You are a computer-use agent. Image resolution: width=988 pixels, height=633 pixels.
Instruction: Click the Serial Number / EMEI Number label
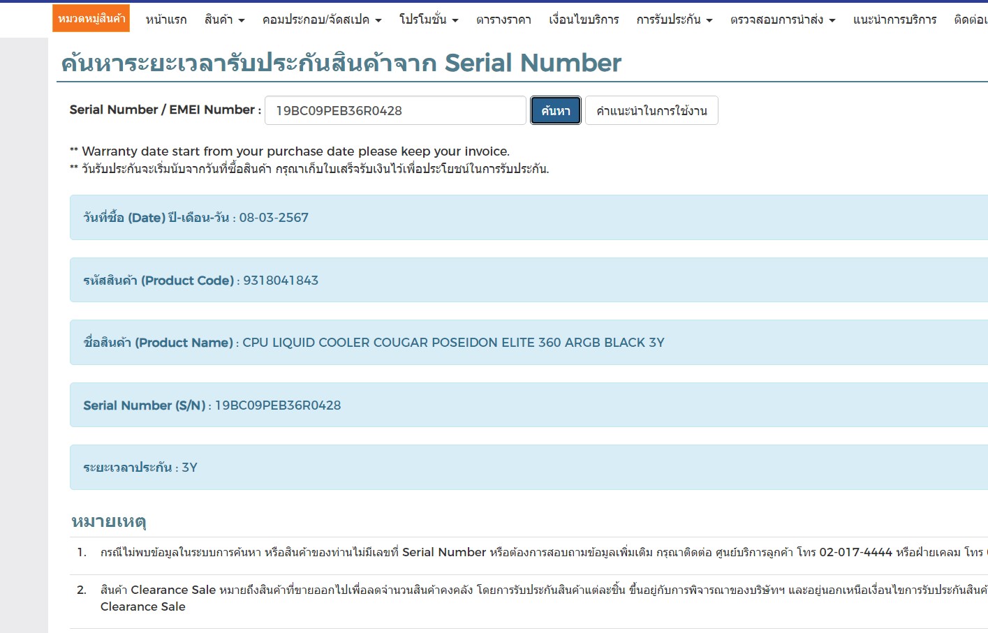(x=165, y=110)
